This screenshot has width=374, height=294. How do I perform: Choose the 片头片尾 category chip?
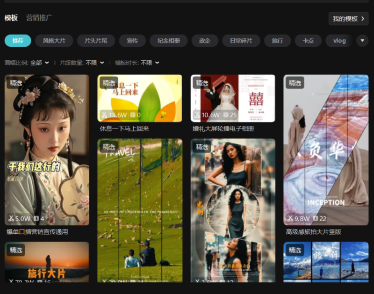[96, 41]
